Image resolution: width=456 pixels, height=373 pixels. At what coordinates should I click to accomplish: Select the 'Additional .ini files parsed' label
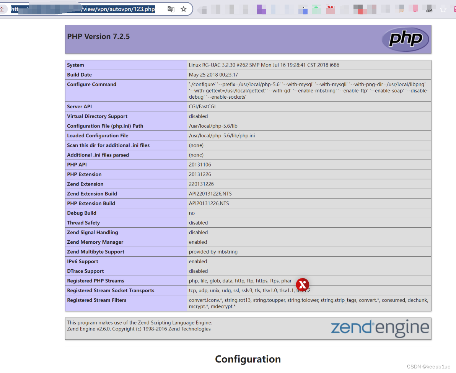coord(98,155)
